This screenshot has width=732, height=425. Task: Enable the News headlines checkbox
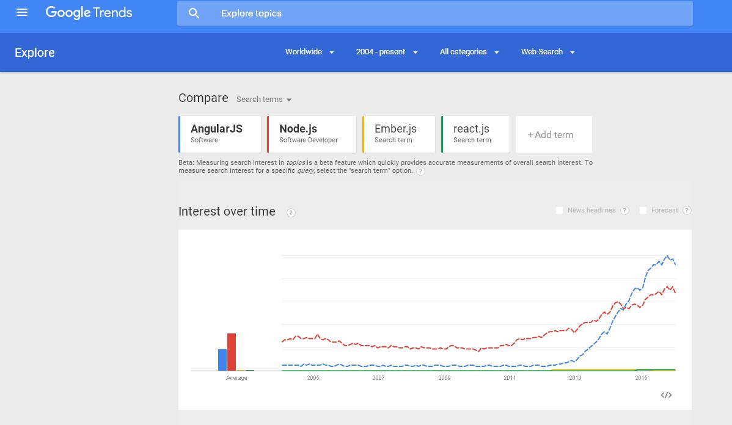tap(559, 210)
